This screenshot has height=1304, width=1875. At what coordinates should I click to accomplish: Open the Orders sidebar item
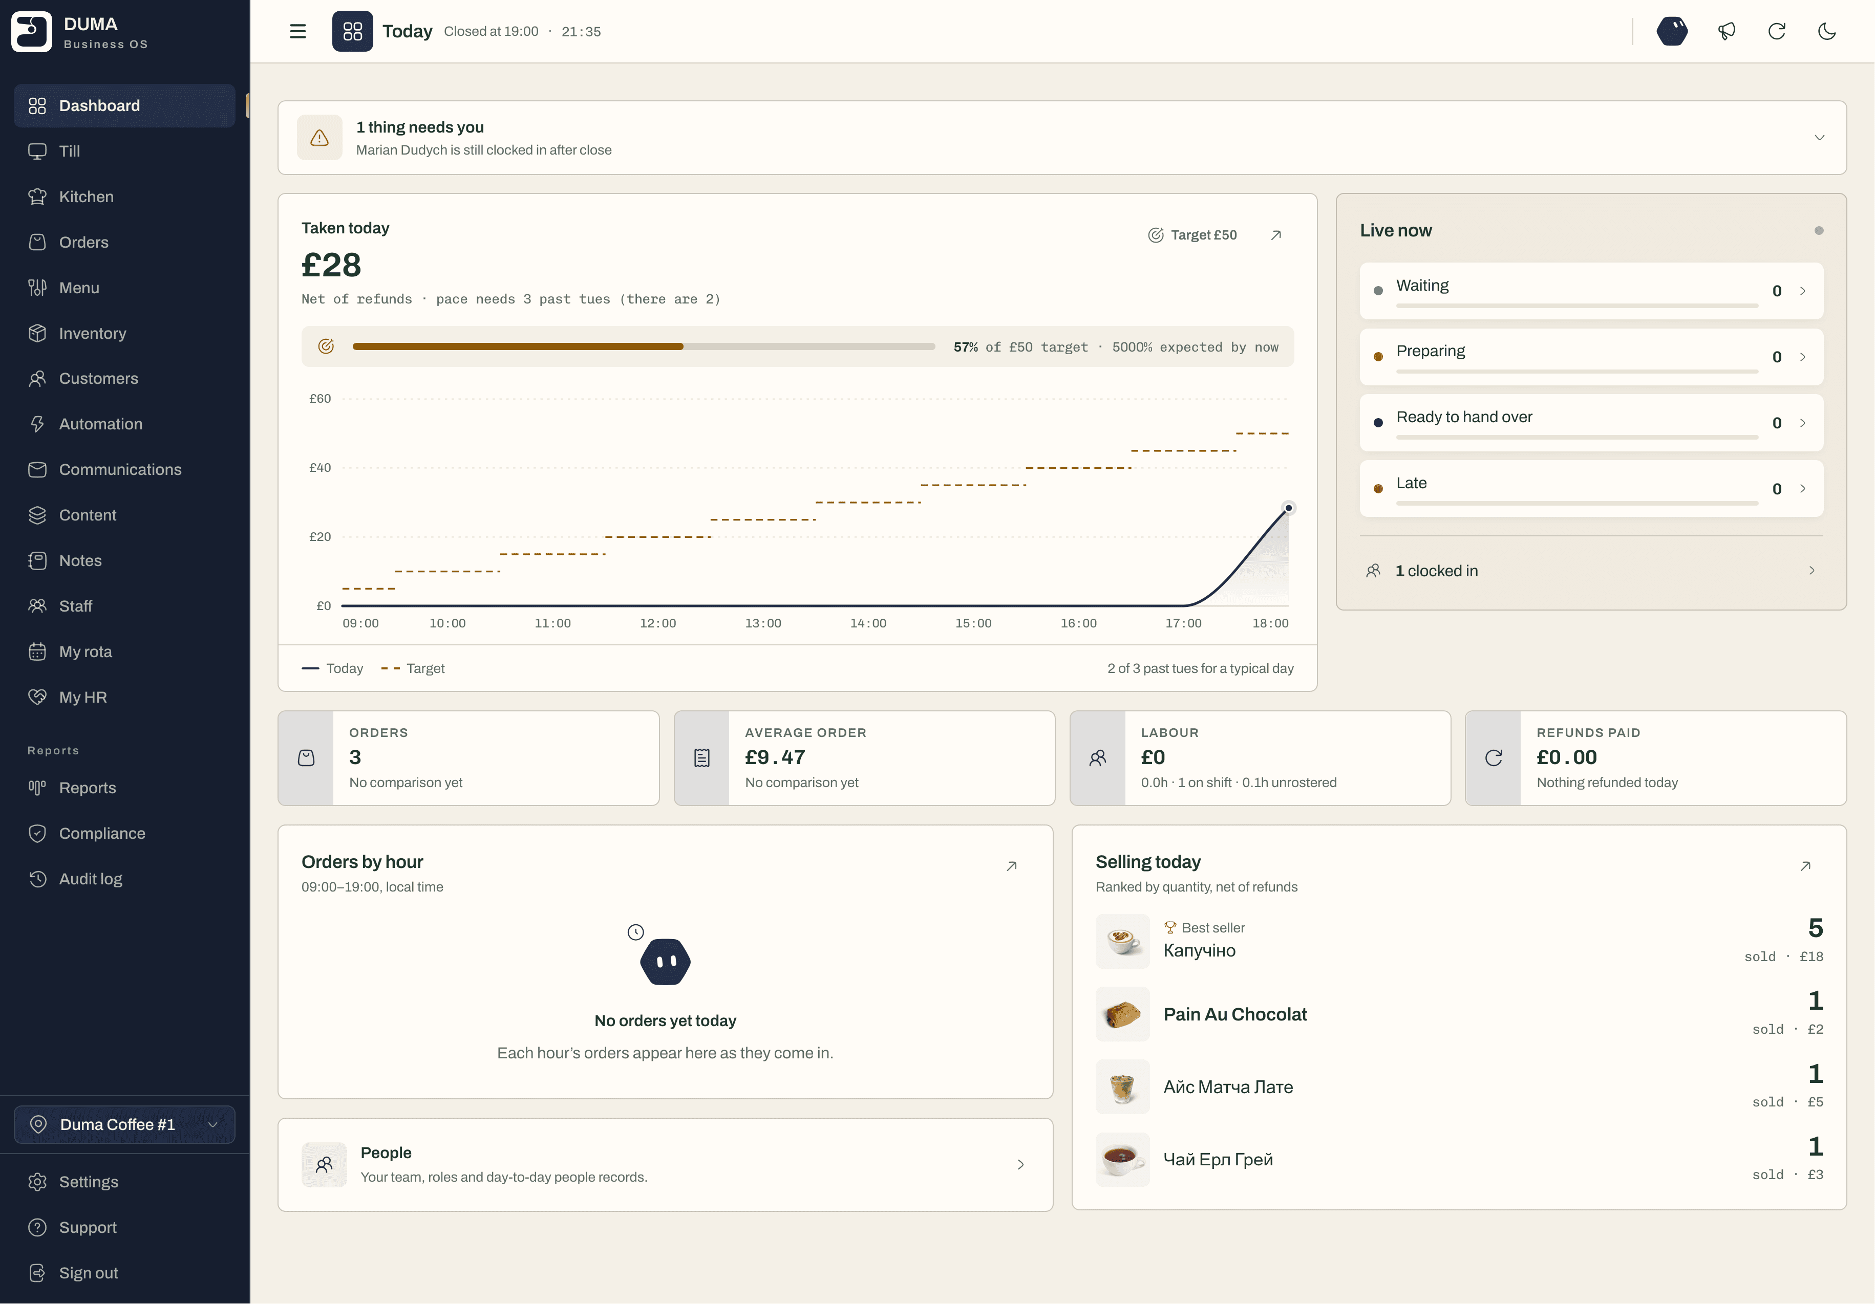[x=124, y=243]
